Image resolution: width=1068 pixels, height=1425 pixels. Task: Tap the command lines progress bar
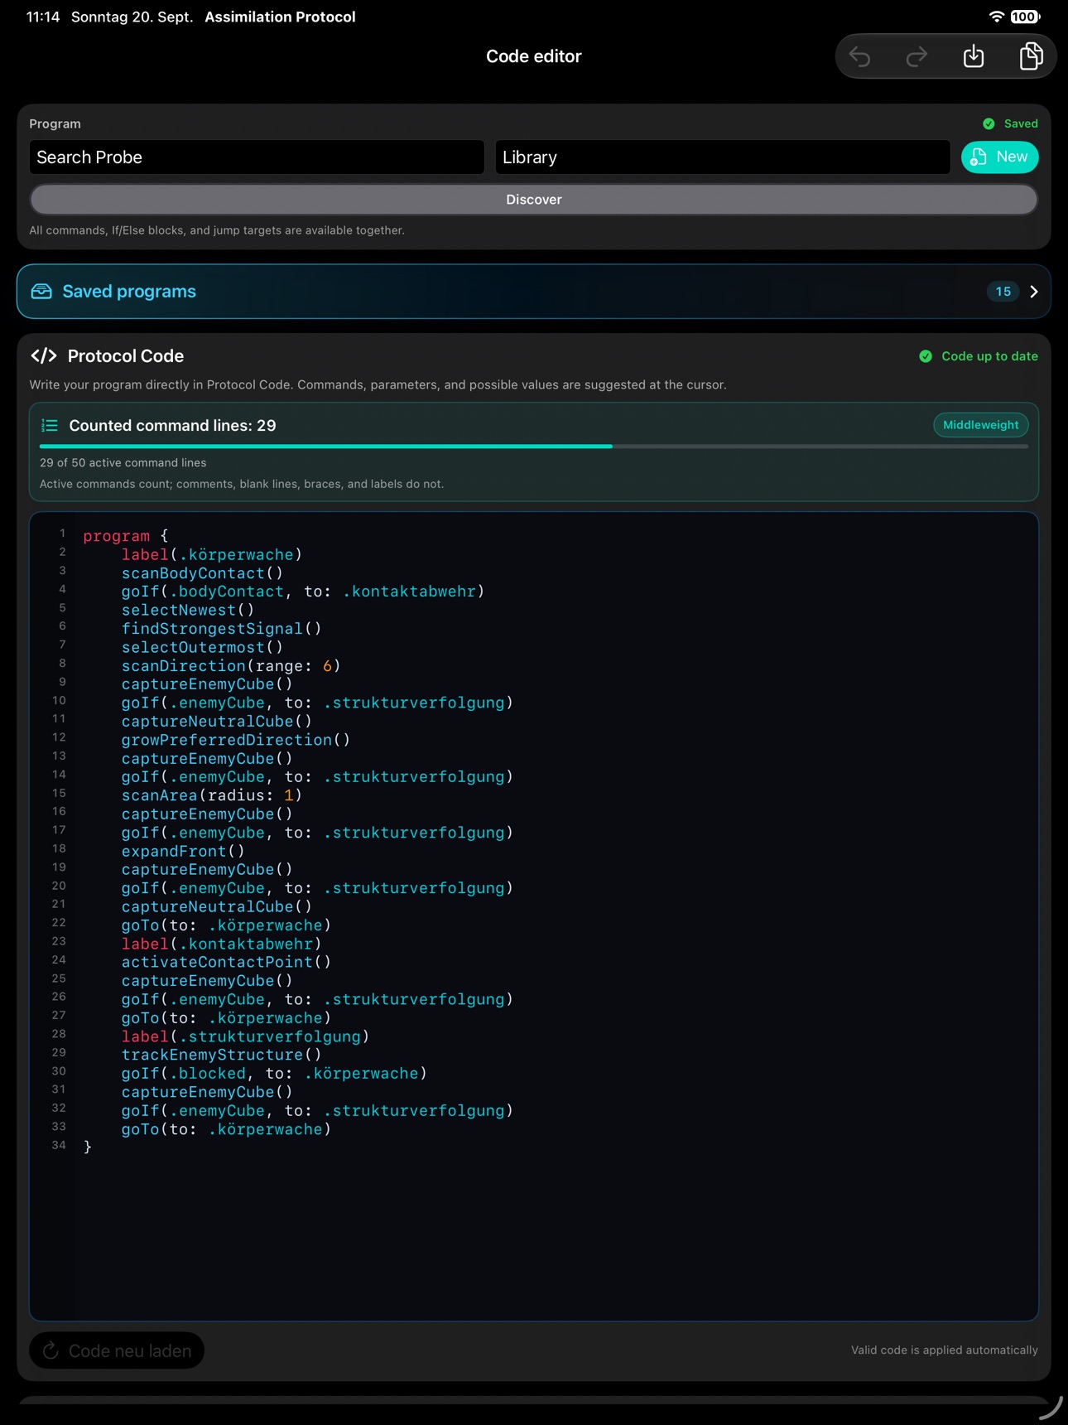[x=534, y=447]
